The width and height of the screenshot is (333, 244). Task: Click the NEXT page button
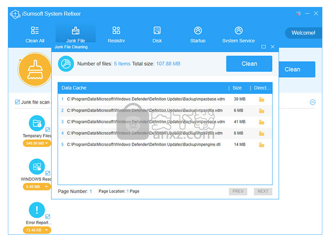point(263,191)
